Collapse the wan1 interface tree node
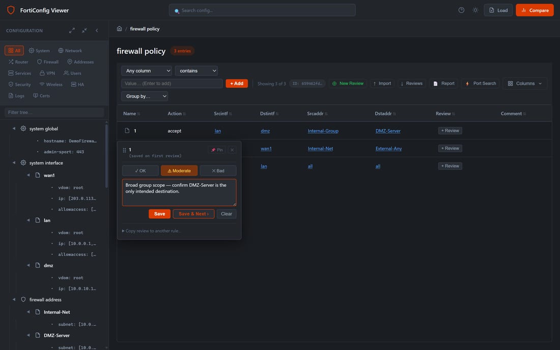The image size is (560, 350). (x=28, y=175)
